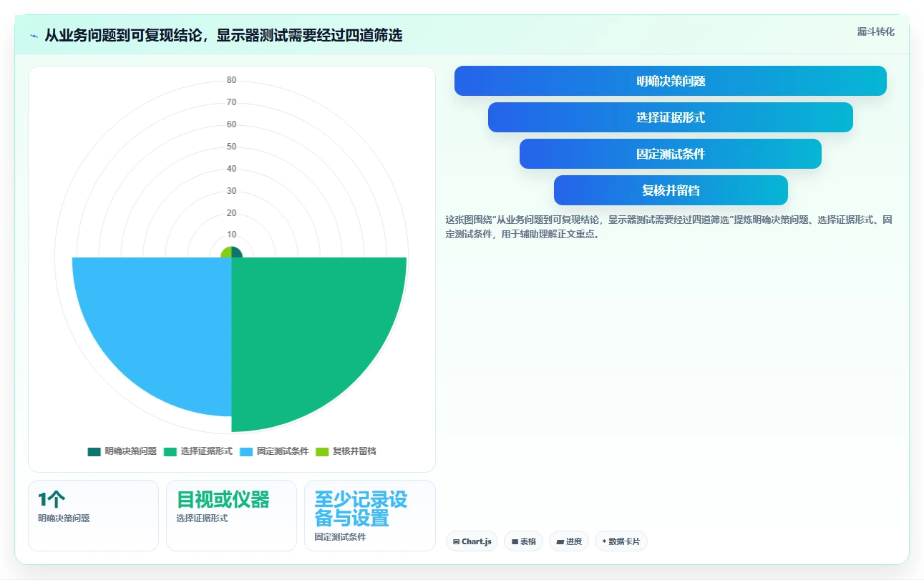Select the 明确决策问题 funnel bar
924x580 pixels.
[x=671, y=81]
